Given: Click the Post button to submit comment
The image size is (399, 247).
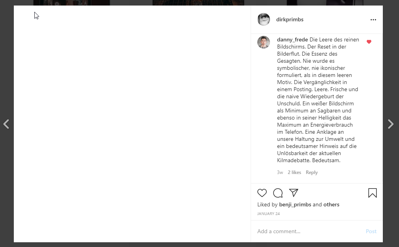Looking at the screenshot, I should (371, 231).
